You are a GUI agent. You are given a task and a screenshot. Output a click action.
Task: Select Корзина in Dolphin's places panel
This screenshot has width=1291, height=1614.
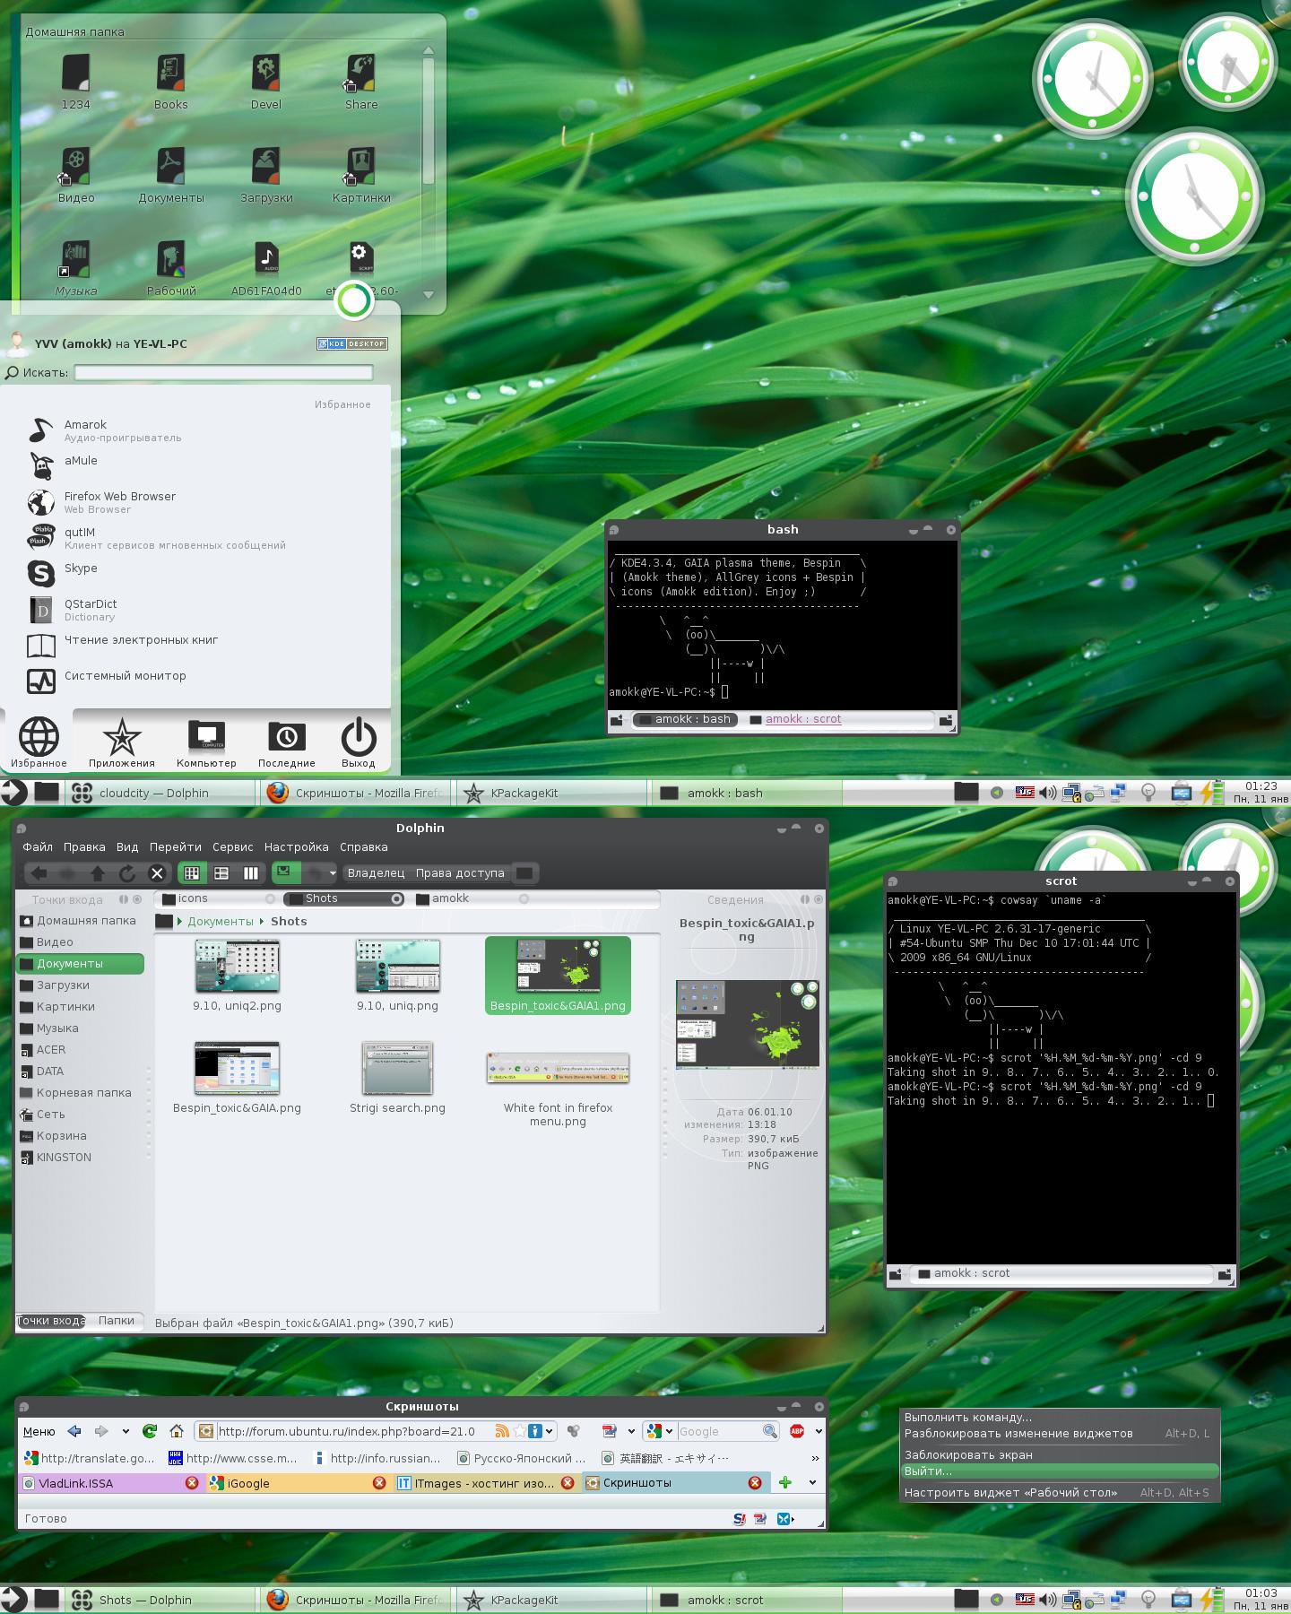pyautogui.click(x=80, y=1135)
